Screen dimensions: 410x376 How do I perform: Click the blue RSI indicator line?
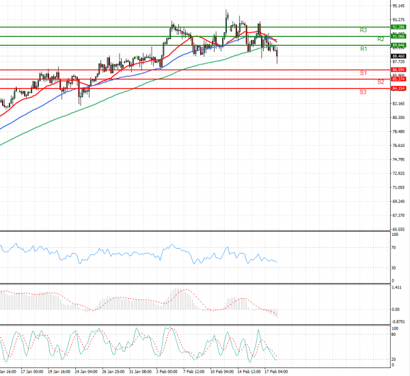138,254
